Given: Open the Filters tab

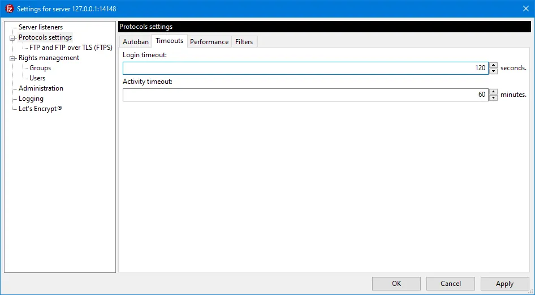Looking at the screenshot, I should pyautogui.click(x=244, y=42).
